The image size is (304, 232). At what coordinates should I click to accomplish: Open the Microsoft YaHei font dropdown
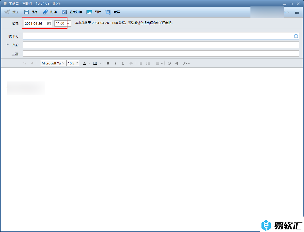(53, 63)
